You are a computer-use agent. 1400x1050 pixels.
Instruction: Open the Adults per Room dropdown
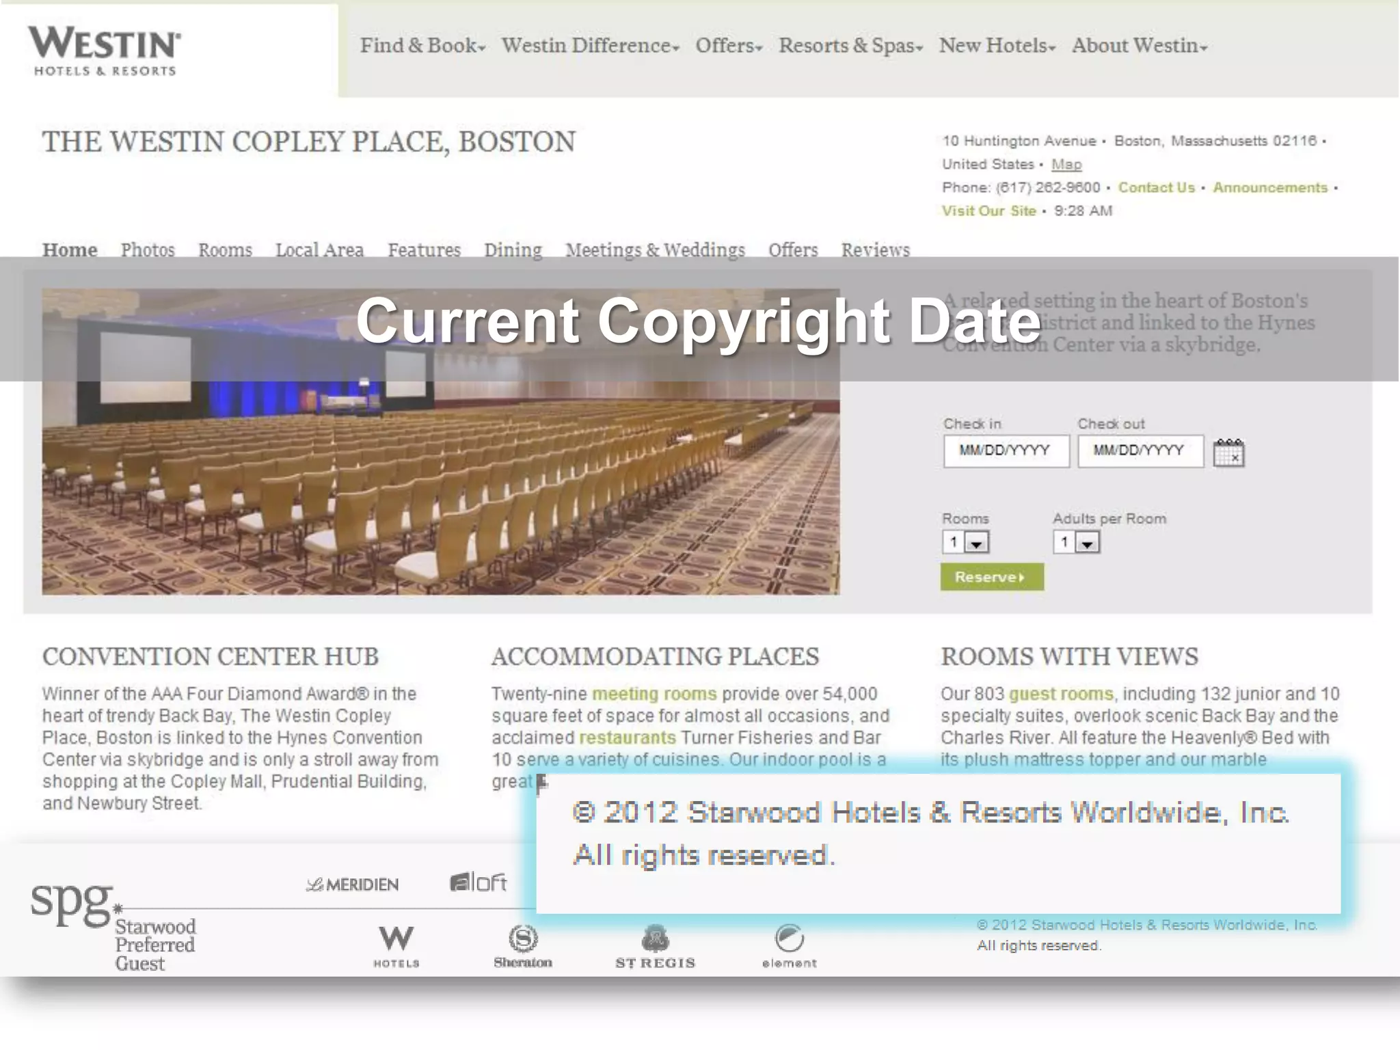click(x=1076, y=543)
